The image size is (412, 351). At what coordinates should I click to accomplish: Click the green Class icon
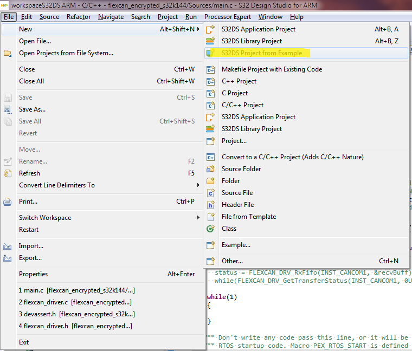coord(210,229)
